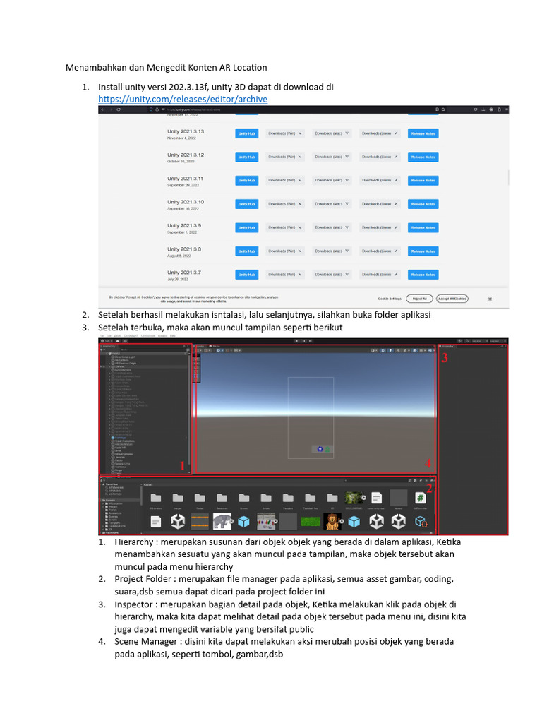Click the blue icon in Scene view
The height and width of the screenshot is (723, 542).
point(320,449)
